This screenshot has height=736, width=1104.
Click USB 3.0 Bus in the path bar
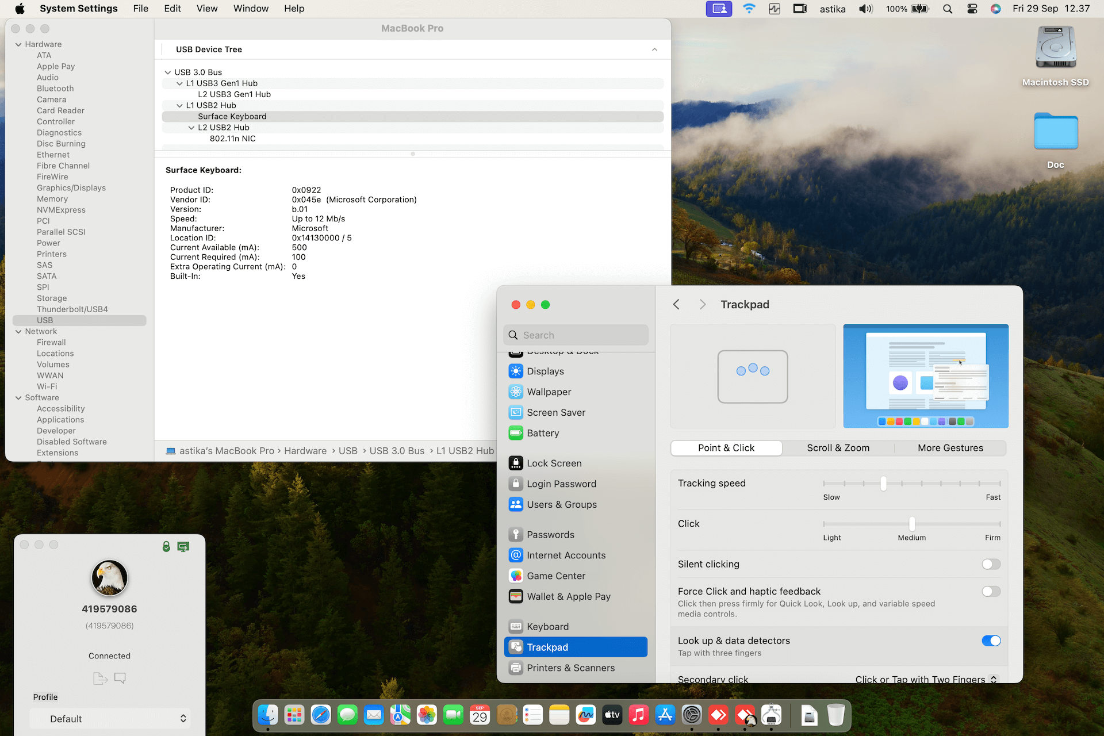(397, 451)
